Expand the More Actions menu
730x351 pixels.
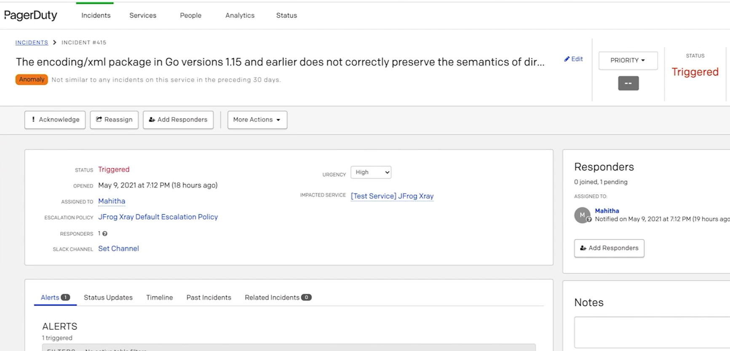257,120
